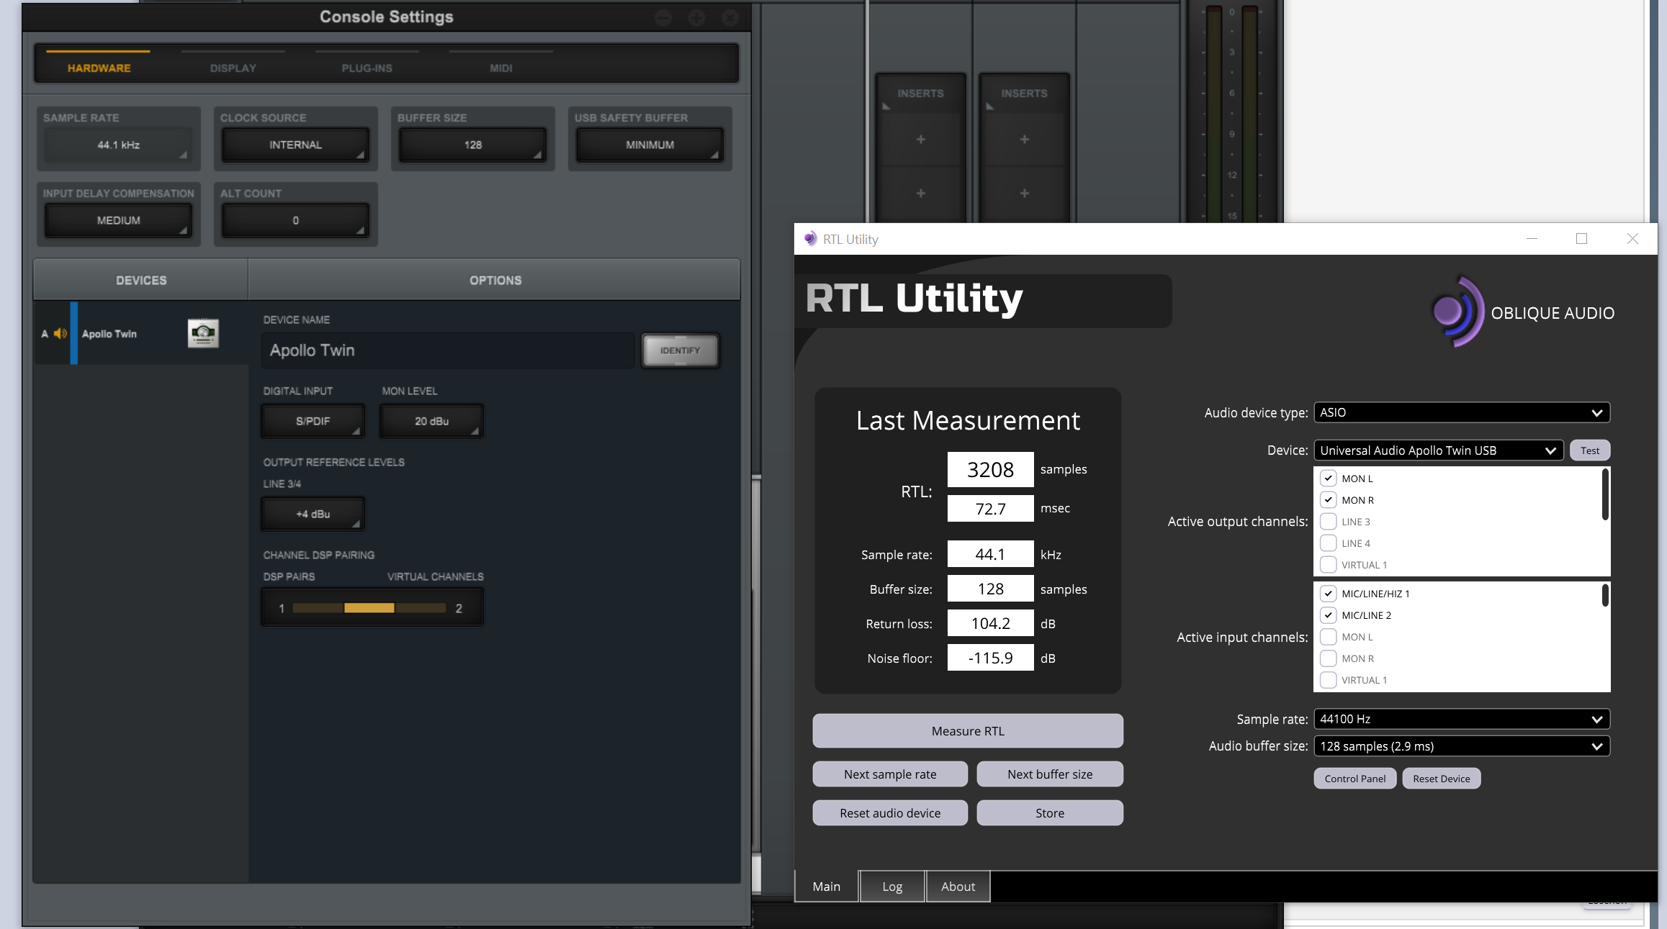Click the Apollo Twin device name field

pyautogui.click(x=446, y=350)
